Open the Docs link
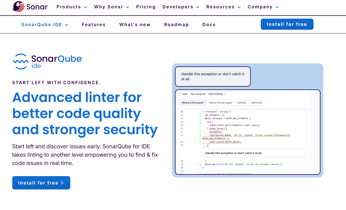 (x=209, y=25)
